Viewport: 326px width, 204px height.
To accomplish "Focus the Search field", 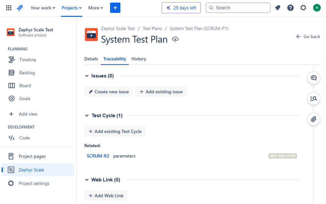I will tap(238, 8).
